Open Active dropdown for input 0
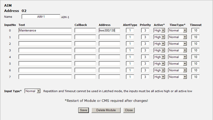The width and height of the screenshot is (213, 120). click(159, 30)
